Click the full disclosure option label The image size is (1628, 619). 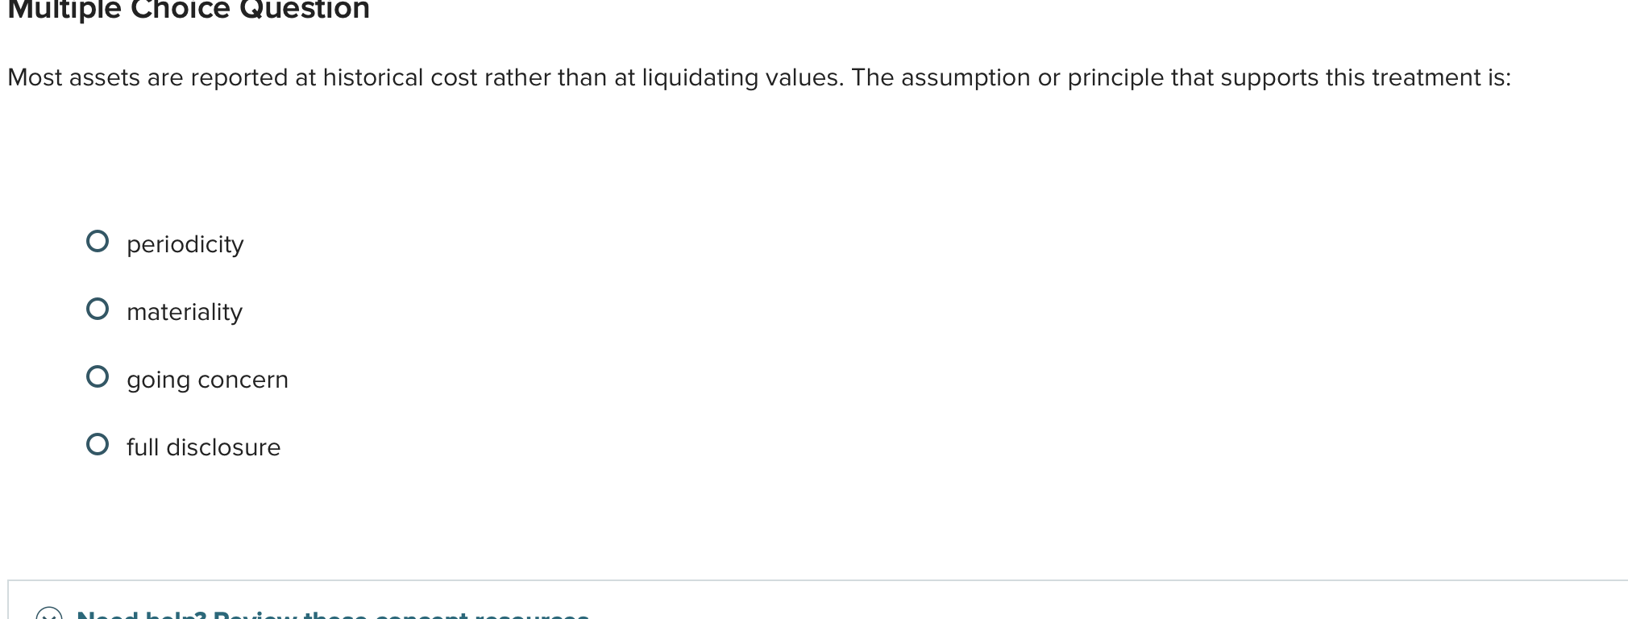203,447
